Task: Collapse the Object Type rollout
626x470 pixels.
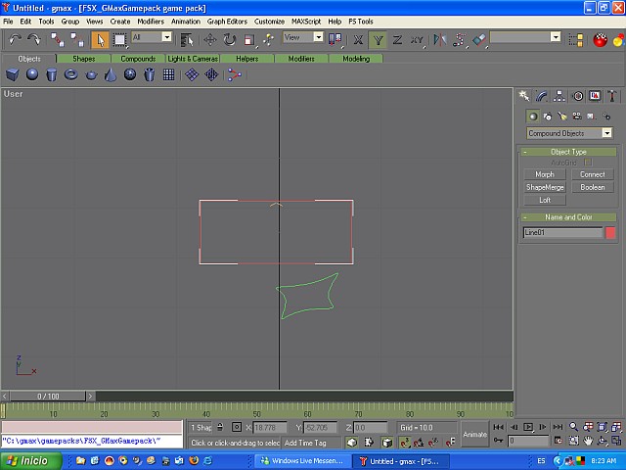Action: (x=567, y=152)
